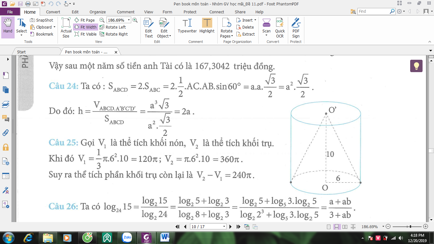Click Rotate Left in the View group
The height and width of the screenshot is (244, 434).
point(113,27)
